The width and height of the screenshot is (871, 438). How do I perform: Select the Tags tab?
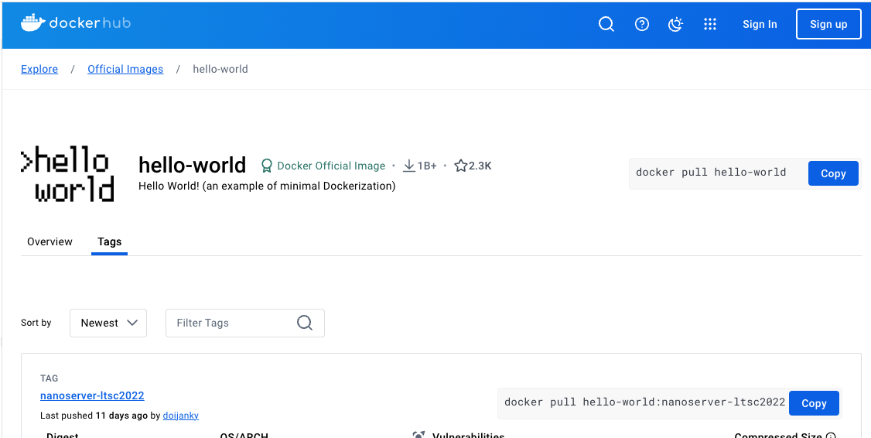pyautogui.click(x=109, y=241)
